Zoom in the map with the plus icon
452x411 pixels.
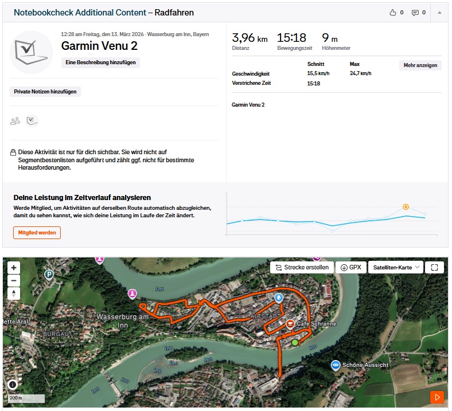pyautogui.click(x=14, y=268)
